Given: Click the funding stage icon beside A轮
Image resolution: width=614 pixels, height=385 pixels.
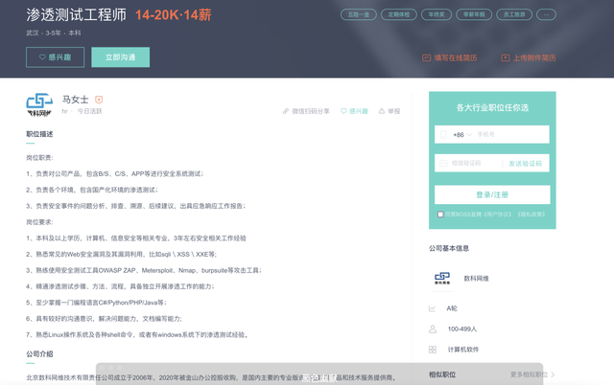Looking at the screenshot, I should pyautogui.click(x=433, y=308).
